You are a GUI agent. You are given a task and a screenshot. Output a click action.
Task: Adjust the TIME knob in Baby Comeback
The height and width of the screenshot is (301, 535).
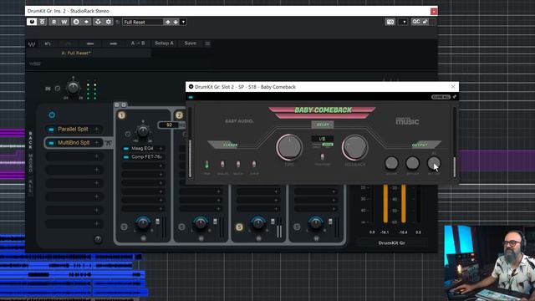pyautogui.click(x=289, y=147)
